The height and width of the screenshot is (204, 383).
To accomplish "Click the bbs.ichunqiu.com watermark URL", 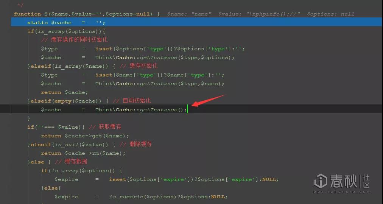I will [342, 192].
